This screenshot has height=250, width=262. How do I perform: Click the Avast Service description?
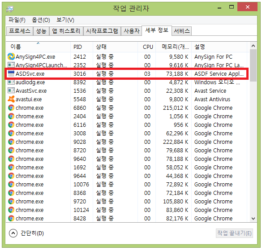point(210,91)
